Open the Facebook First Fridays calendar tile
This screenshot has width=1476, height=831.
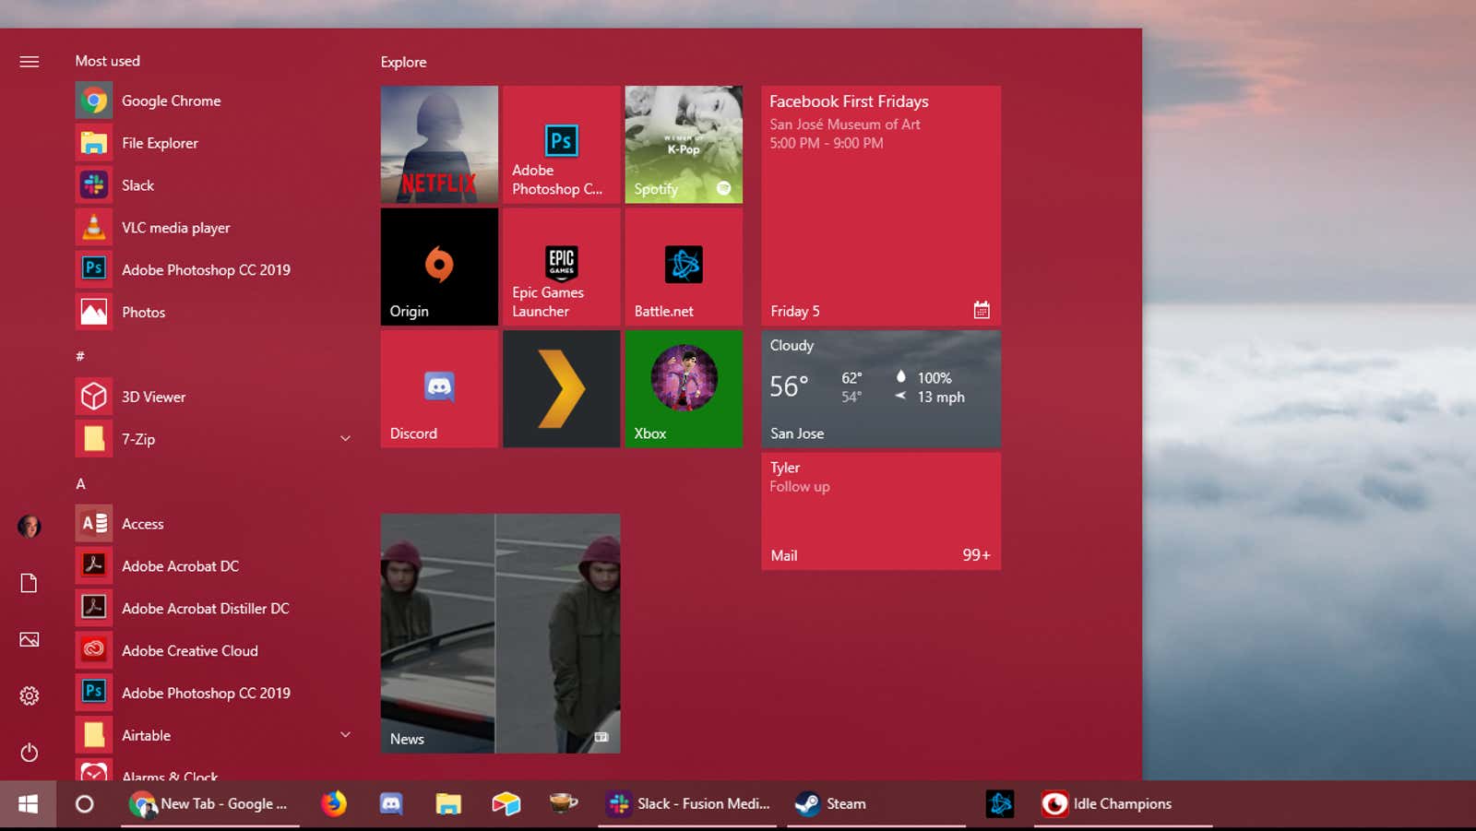[881, 206]
